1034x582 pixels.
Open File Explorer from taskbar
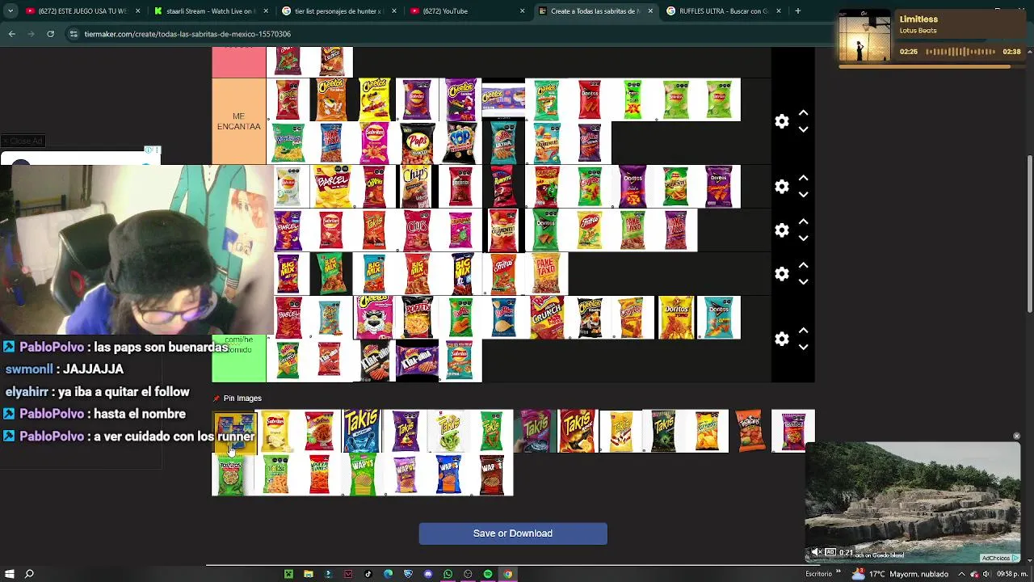[309, 574]
